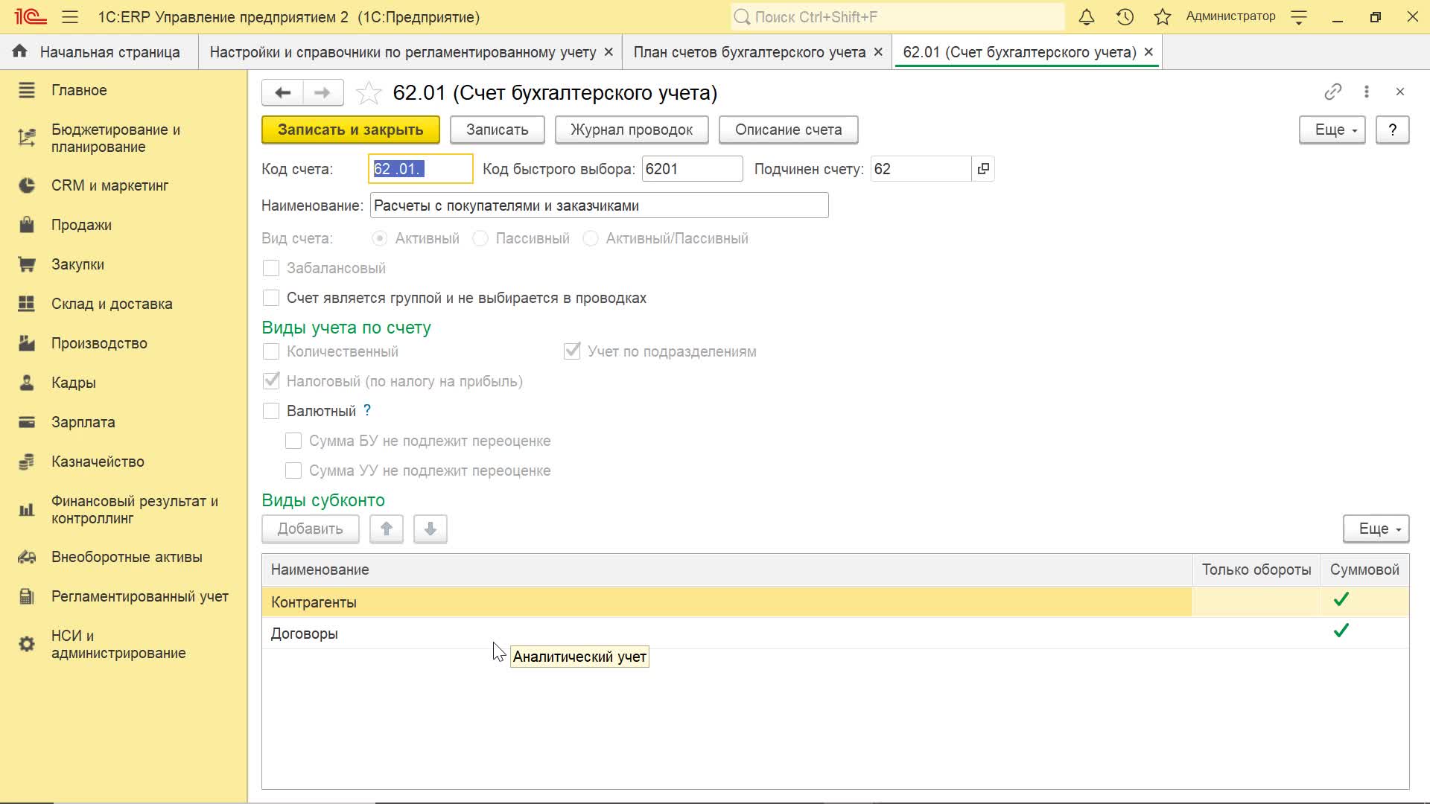Viewport: 1430px width, 804px height.
Task: Switch to Настройки и справочники tab
Action: 403,52
